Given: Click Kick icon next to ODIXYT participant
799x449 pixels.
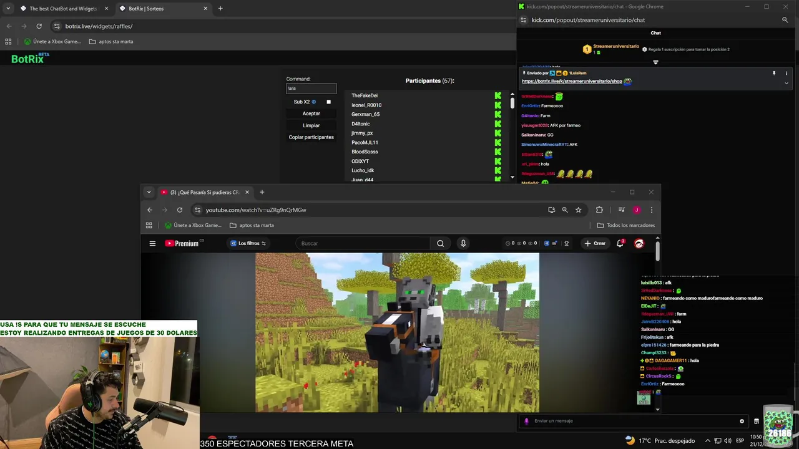Looking at the screenshot, I should (498, 162).
